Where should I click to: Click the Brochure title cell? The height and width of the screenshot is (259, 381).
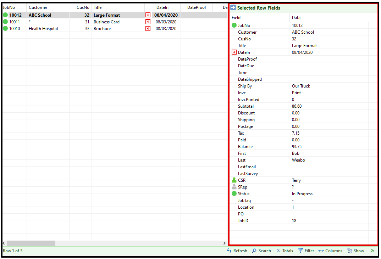(102, 29)
